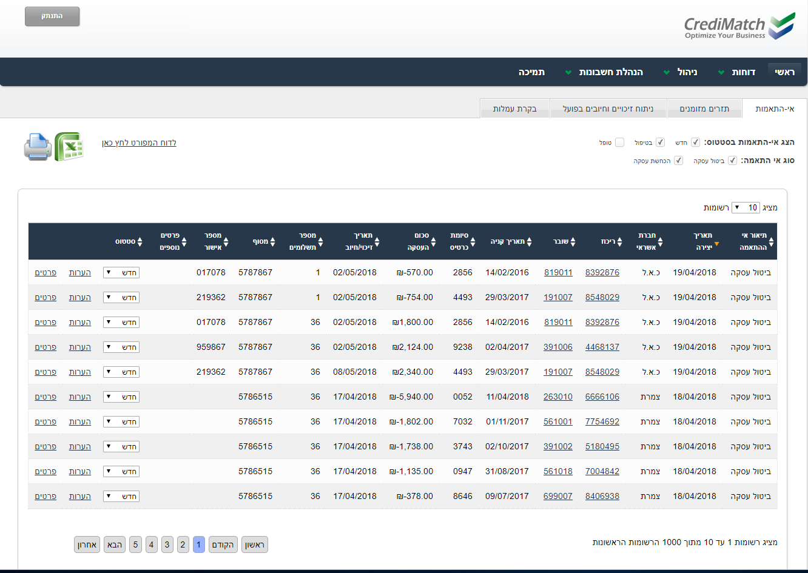
Task: Sort by סטטוס column arrows
Action: tap(140, 241)
